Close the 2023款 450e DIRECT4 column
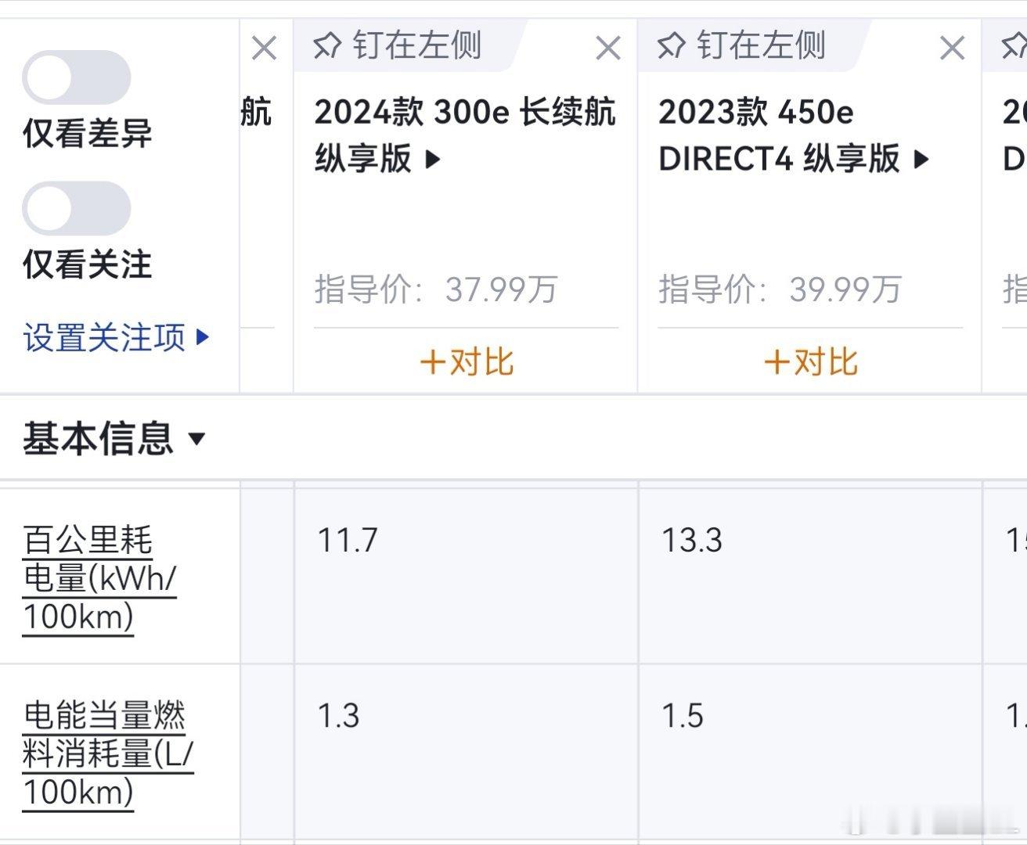 coord(952,49)
